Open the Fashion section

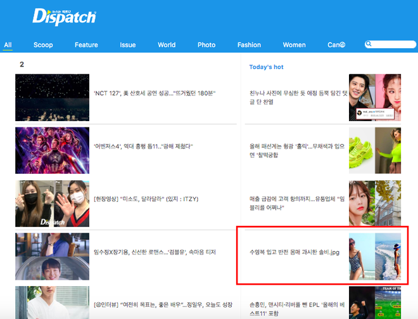[x=249, y=45]
